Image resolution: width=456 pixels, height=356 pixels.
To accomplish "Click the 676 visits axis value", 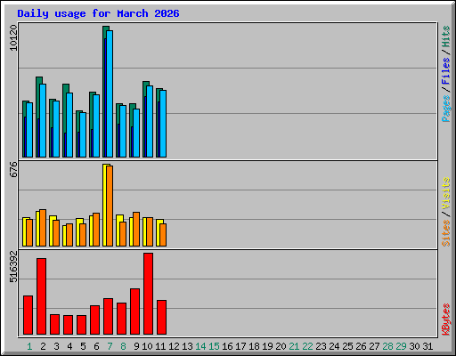I will point(13,169).
